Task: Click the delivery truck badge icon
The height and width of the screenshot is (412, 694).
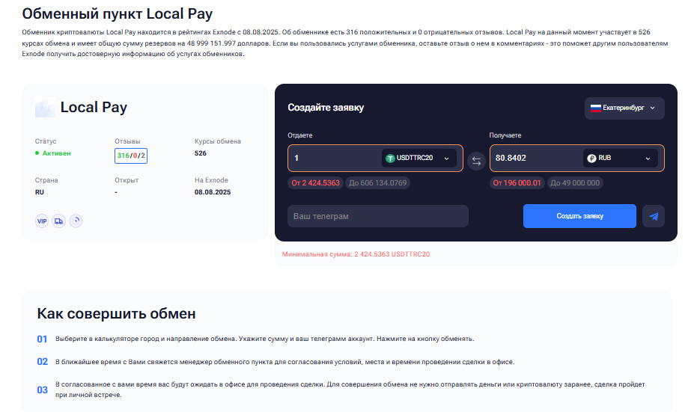Action: point(58,221)
